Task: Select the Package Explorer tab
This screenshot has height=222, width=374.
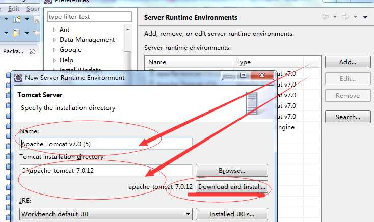Action: (x=13, y=51)
